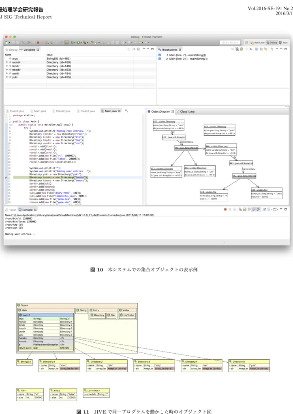Click Collapse All icon in Breakpoints view
293x414 pixels.
[261, 49]
